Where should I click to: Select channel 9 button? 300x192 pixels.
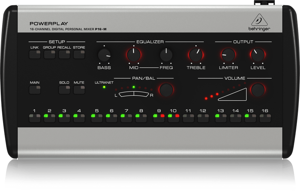pyautogui.click(x=159, y=119)
